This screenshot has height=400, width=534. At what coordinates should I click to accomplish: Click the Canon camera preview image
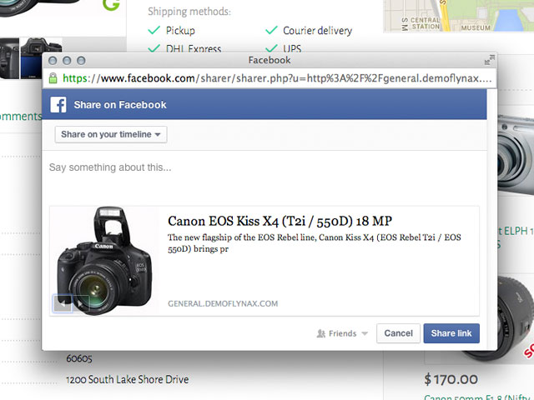[x=104, y=261]
